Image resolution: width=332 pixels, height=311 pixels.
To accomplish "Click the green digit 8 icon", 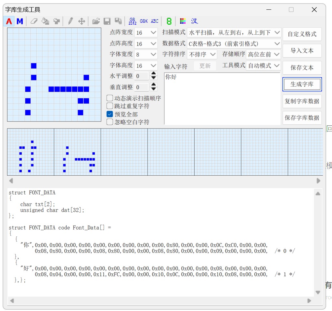I will coord(169,21).
